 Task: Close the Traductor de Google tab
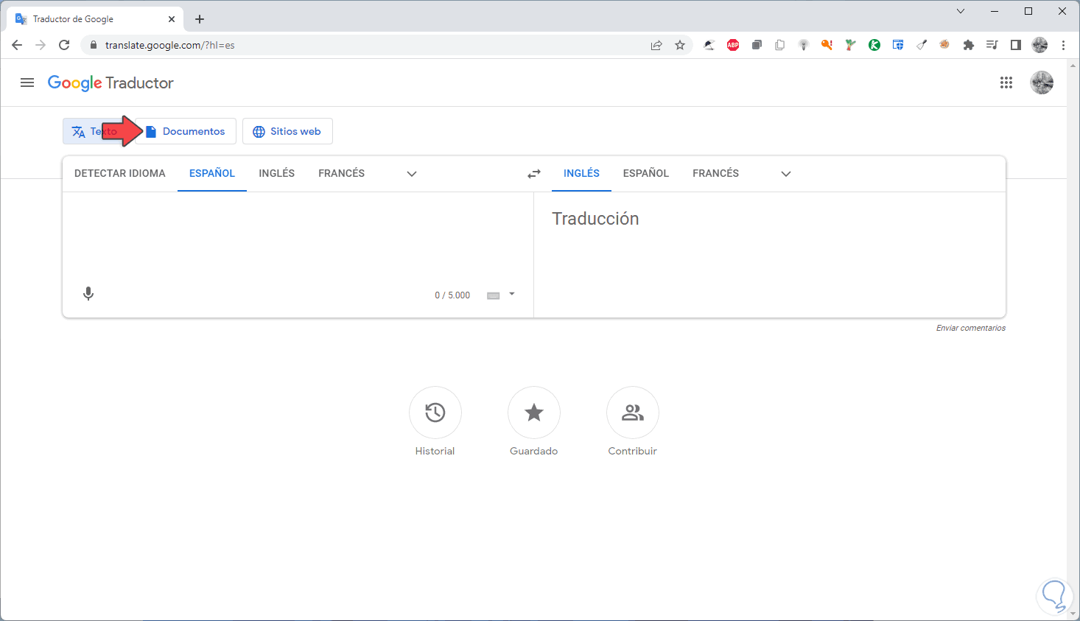coord(172,19)
